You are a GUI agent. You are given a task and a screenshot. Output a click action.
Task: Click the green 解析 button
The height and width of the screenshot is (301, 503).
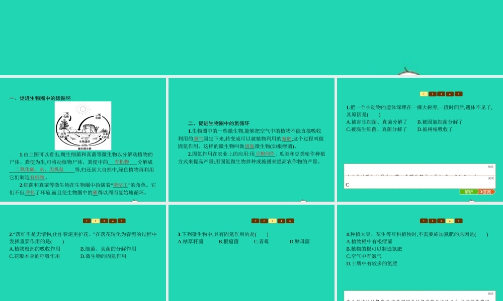coord(468,192)
